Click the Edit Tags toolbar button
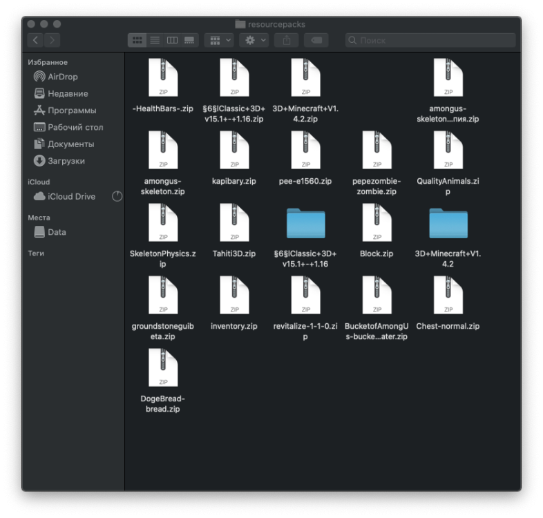Viewport: 543px width, 518px height. 316,40
